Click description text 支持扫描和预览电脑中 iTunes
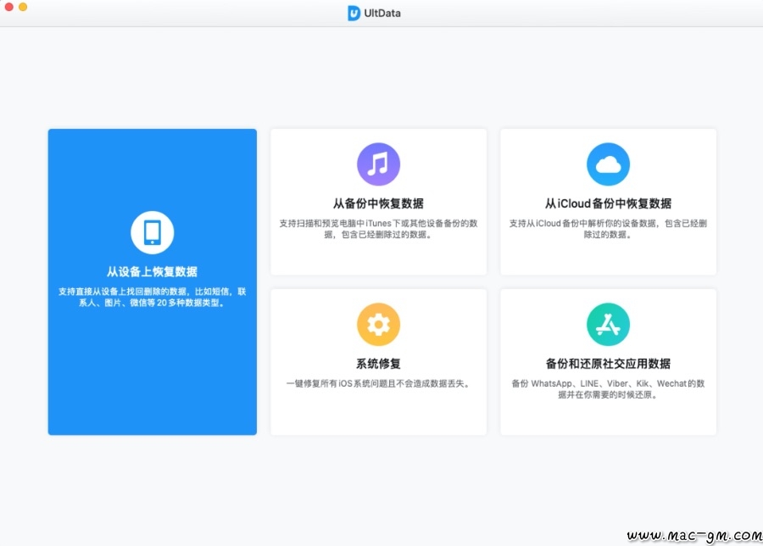763x546 pixels. 379,229
